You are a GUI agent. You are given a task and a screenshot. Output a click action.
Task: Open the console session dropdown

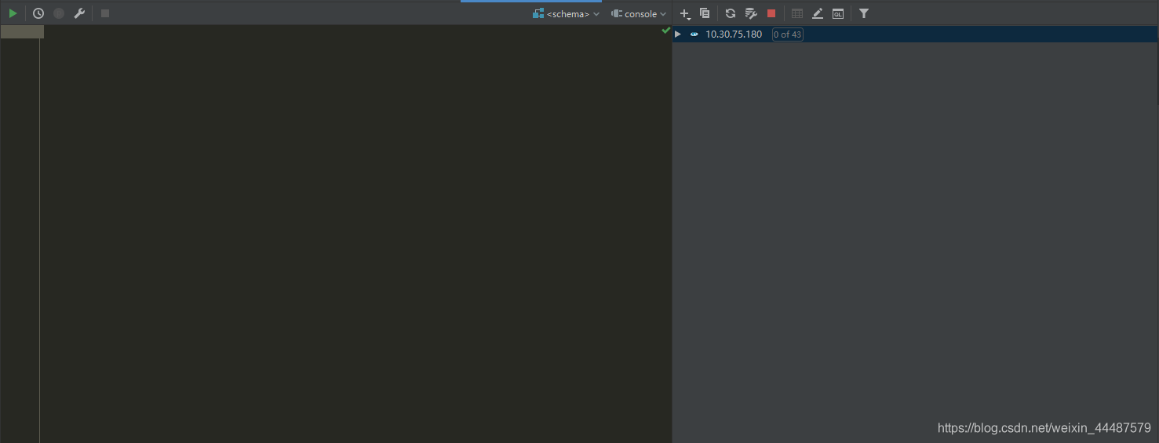[639, 13]
